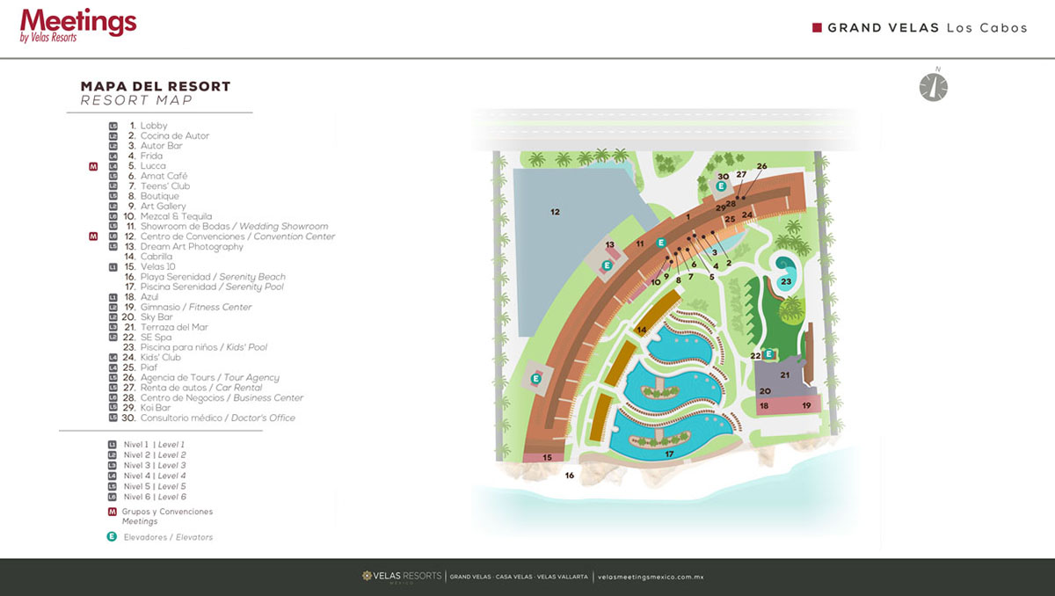Viewport: 1055px width, 596px height.
Task: Select the Serenity Pool legend entry
Action: click(203, 287)
